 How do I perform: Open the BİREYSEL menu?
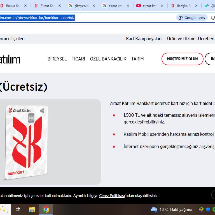57,59
